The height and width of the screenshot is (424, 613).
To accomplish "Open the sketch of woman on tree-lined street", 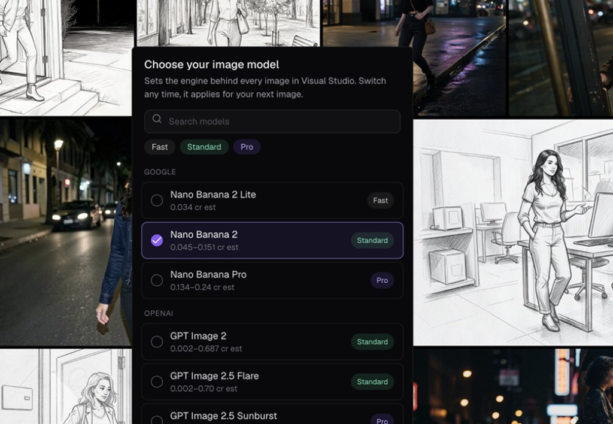I will tap(228, 23).
